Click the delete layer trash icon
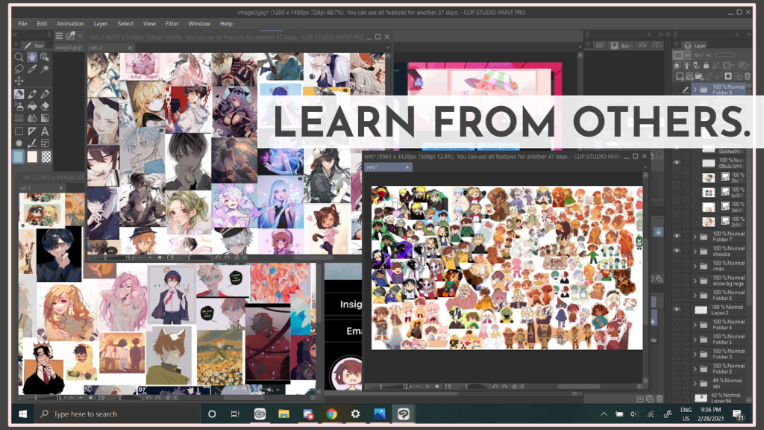This screenshot has height=430, width=764. click(660, 399)
